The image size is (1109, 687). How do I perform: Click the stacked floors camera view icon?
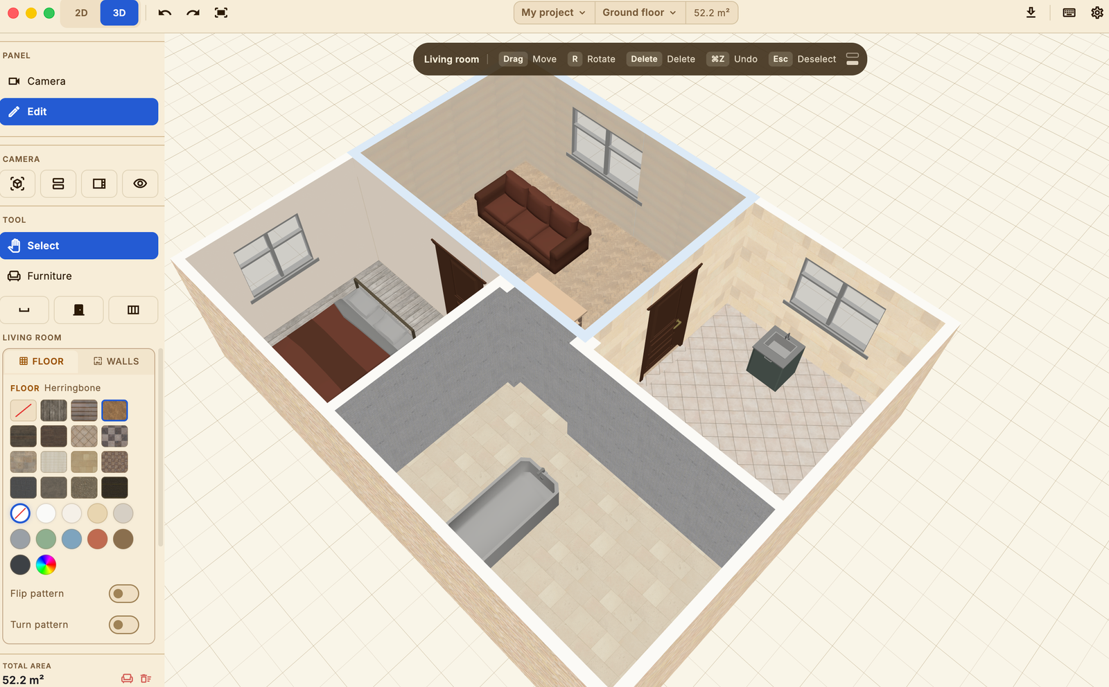tap(58, 184)
